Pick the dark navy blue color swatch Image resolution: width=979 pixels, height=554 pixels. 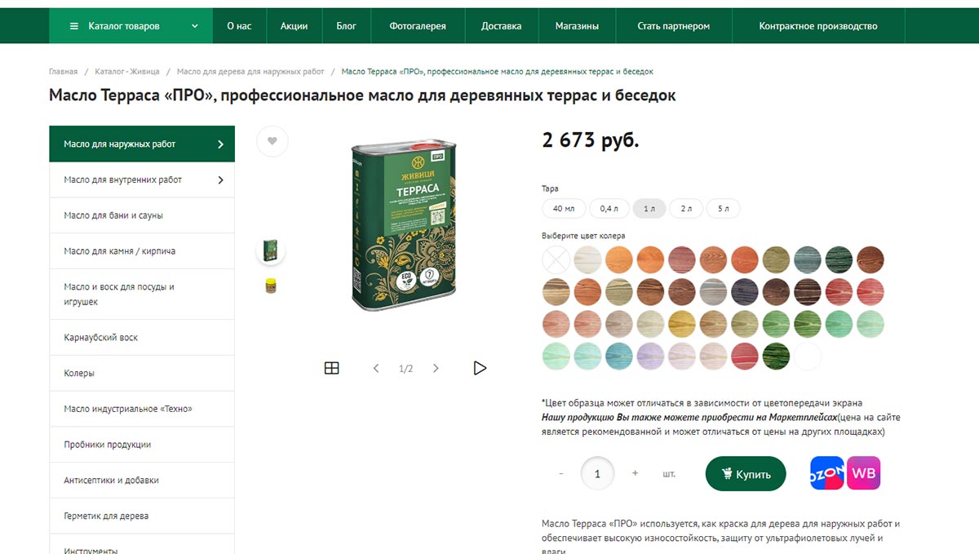745,291
